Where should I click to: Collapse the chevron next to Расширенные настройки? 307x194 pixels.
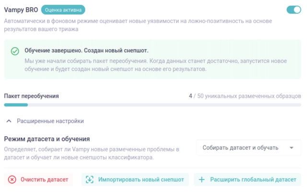point(9,121)
